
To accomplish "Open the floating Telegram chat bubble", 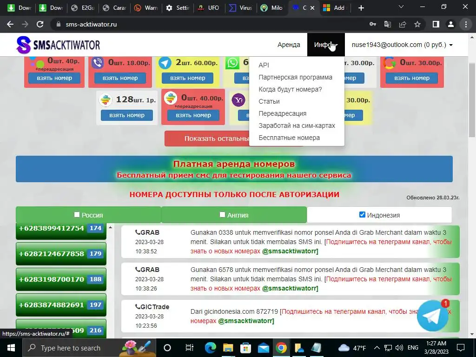I will point(432,316).
